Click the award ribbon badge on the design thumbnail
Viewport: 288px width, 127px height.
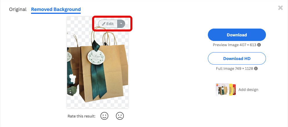click(x=217, y=85)
